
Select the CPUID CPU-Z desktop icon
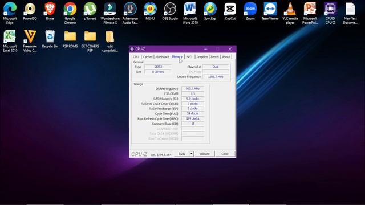330,13
